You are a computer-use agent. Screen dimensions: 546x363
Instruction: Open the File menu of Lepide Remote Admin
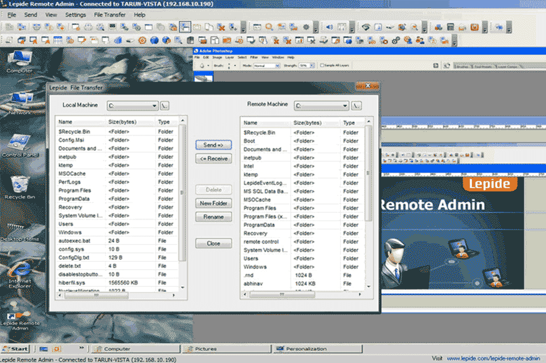point(12,15)
